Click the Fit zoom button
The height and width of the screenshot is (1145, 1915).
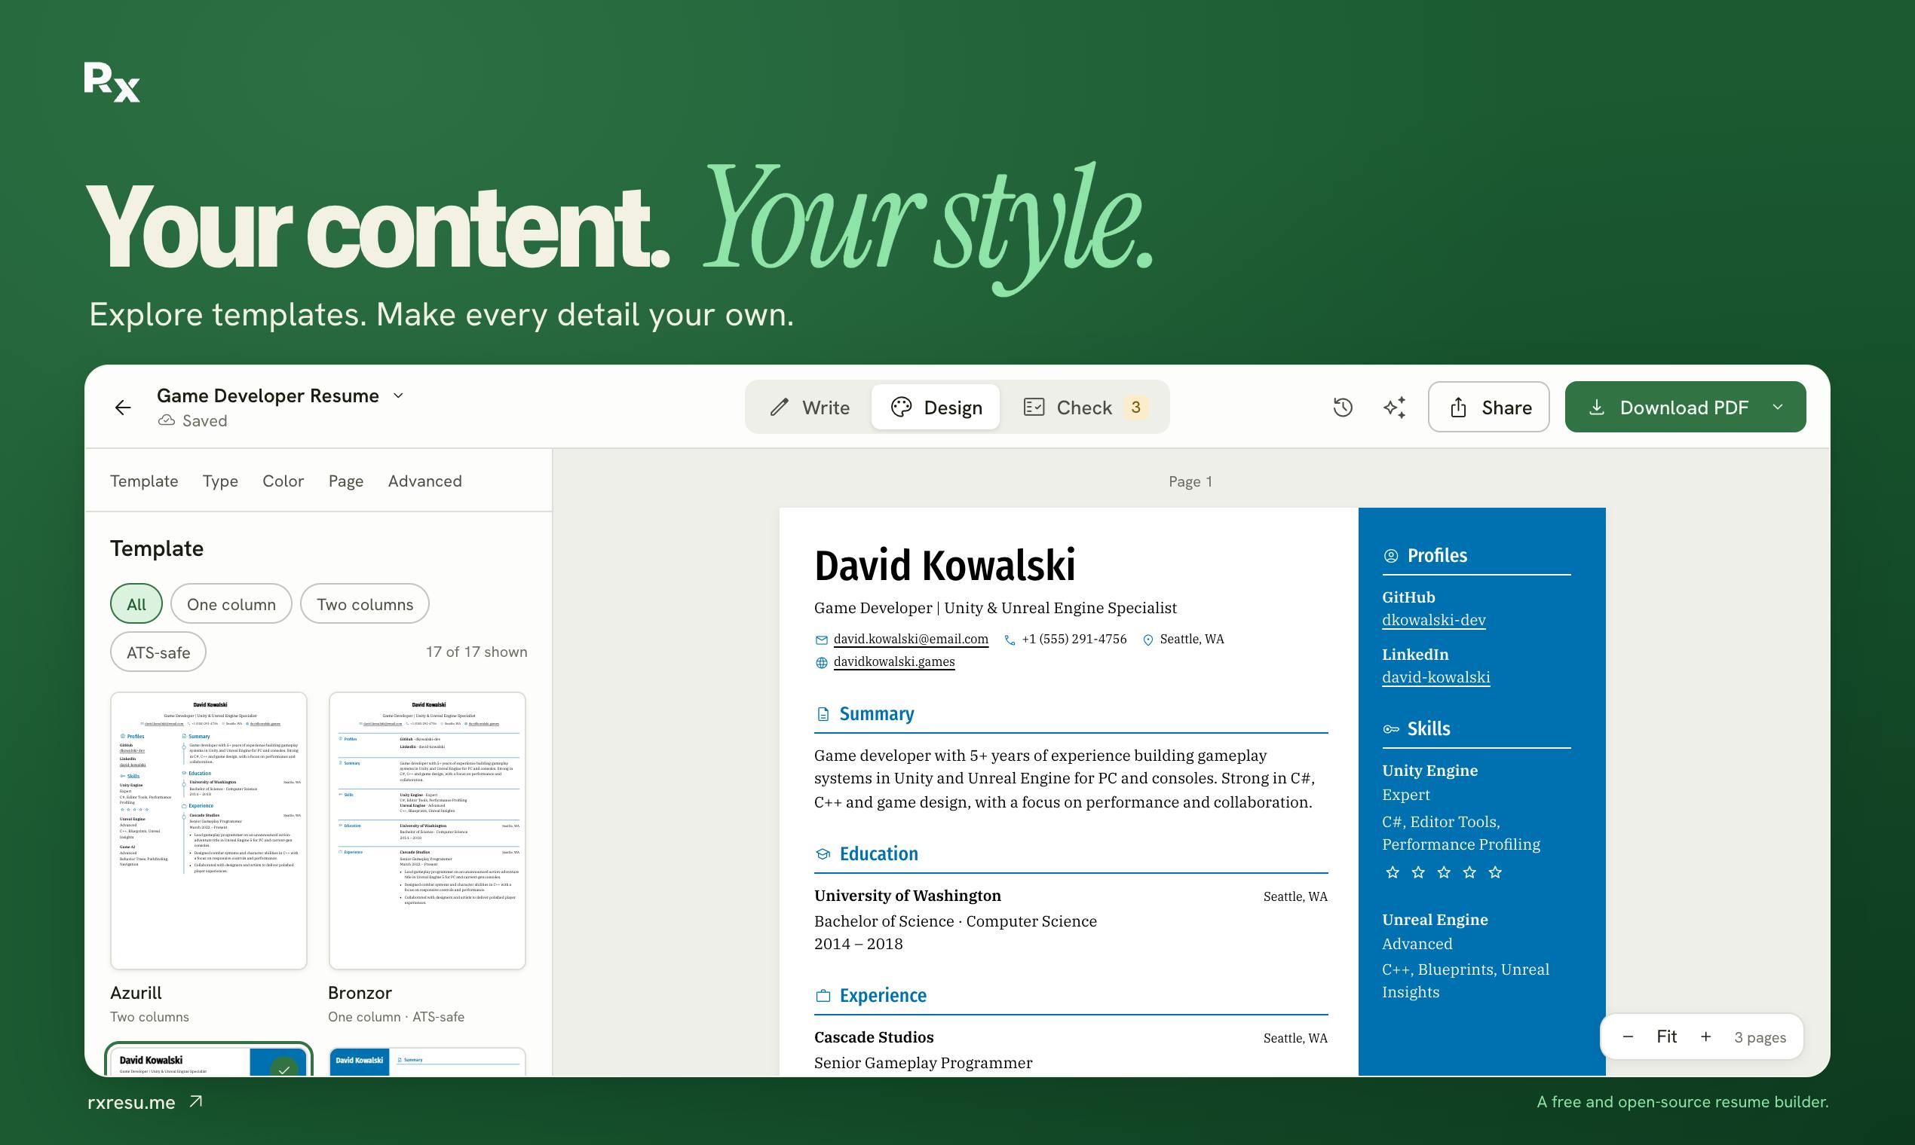coord(1666,1037)
